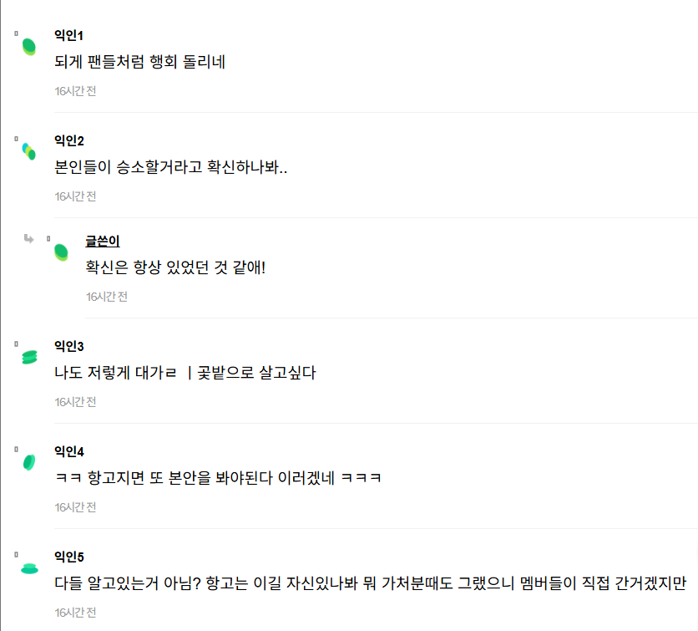Image resolution: width=698 pixels, height=631 pixels.
Task: Click 익인5's hat-shaped green avatar
Action: (29, 568)
